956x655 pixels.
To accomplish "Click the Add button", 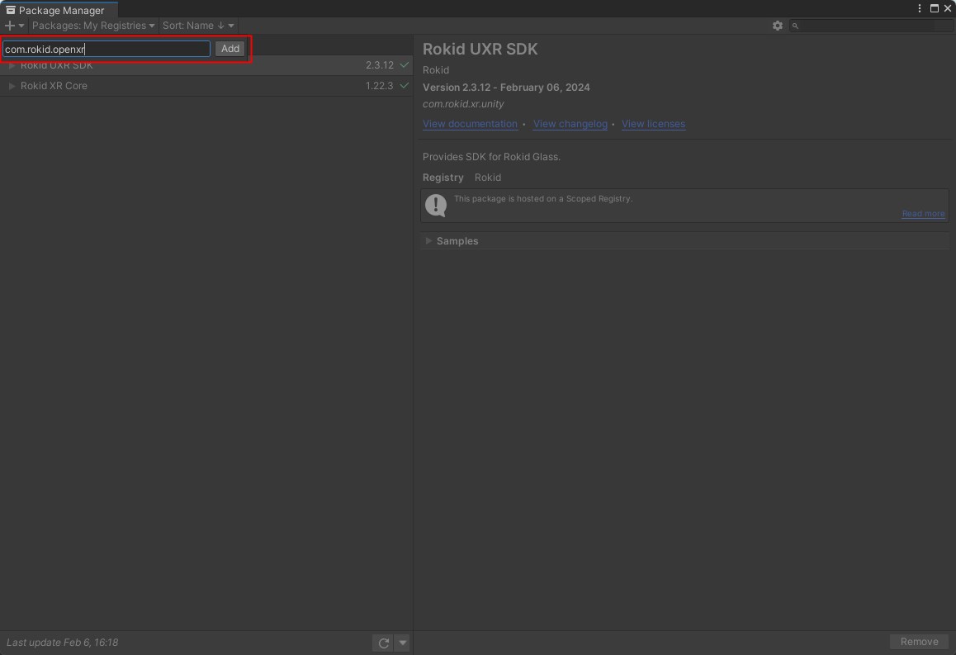I will 230,49.
